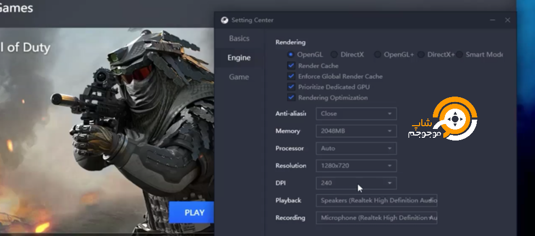Switch to the Game settings tab
Screen dimensions: 535x236
point(239,77)
